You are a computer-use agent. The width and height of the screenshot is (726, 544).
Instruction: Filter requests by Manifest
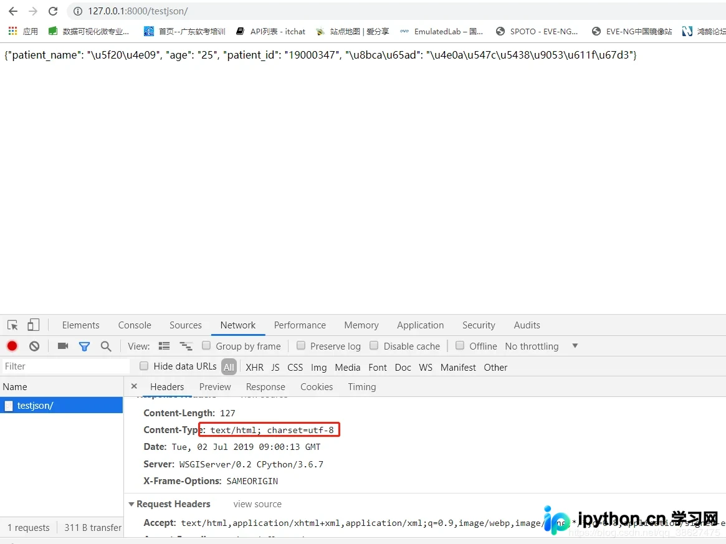coord(458,367)
